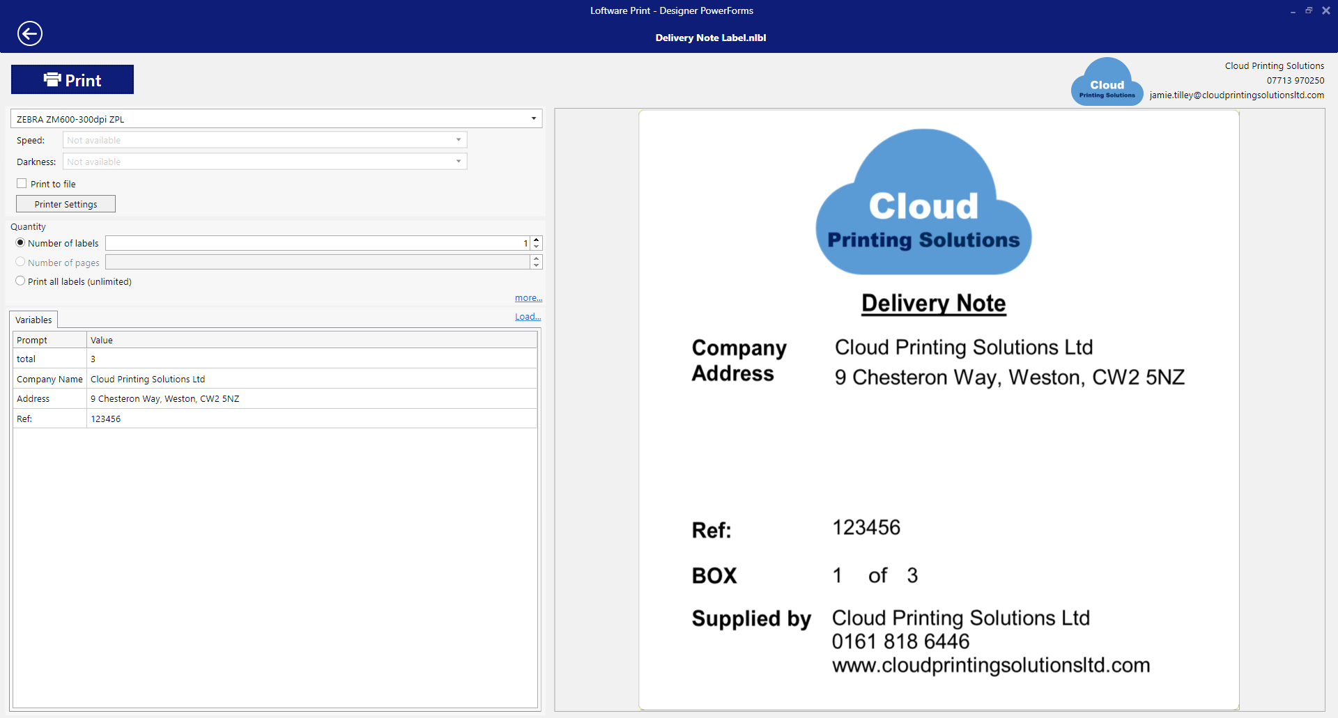
Task: Click the Prompt column header
Action: point(49,340)
